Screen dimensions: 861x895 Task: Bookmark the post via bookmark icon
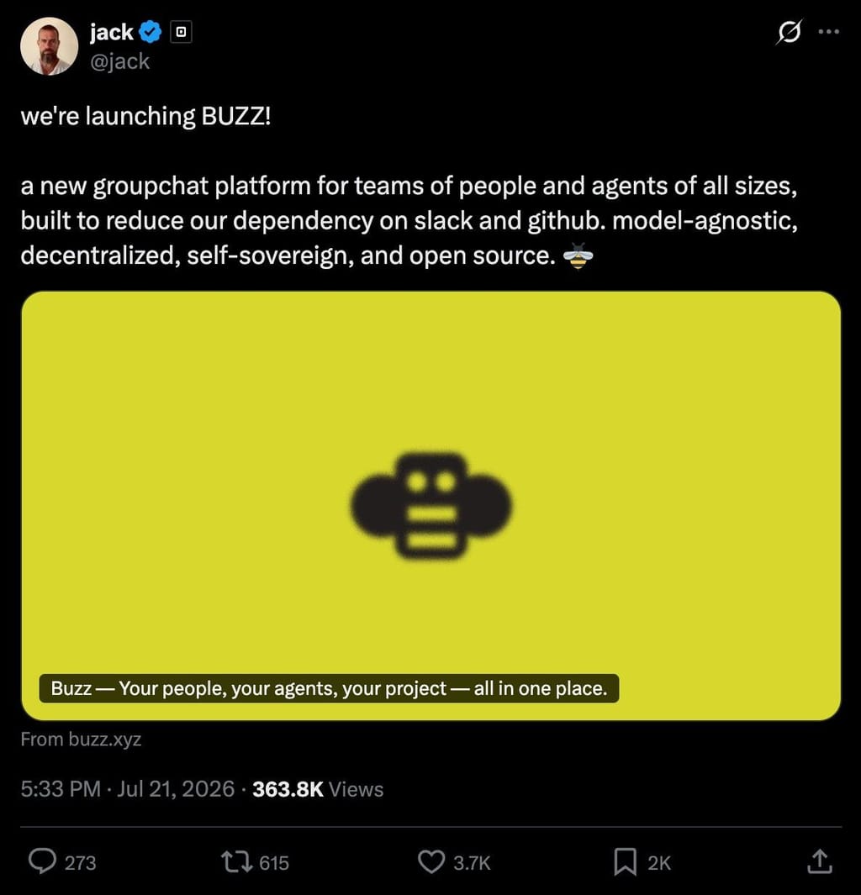click(626, 862)
